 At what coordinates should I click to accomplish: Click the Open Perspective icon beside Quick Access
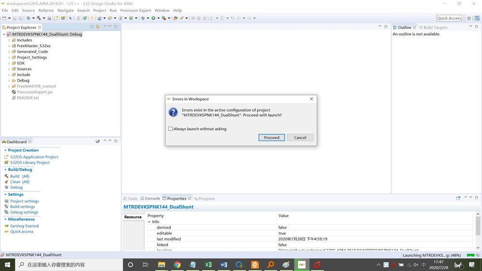(469, 18)
